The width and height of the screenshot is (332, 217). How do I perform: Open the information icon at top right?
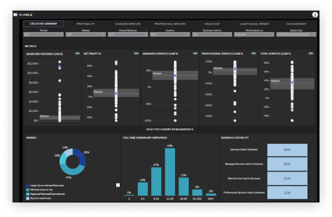(x=315, y=15)
